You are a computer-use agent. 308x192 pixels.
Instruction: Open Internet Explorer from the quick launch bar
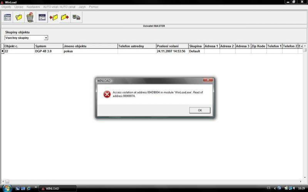[x=29, y=189]
